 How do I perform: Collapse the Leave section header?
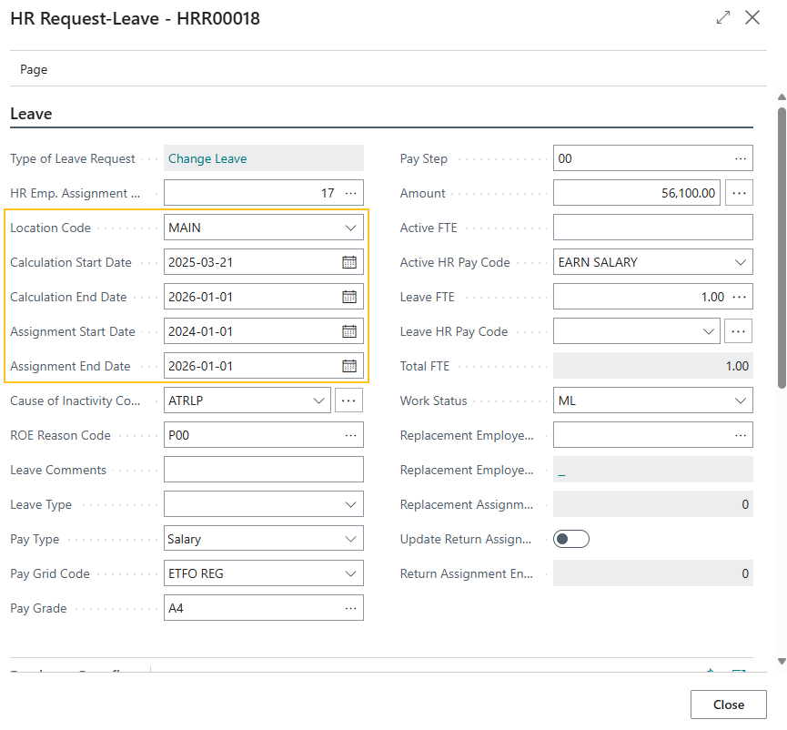click(x=32, y=114)
